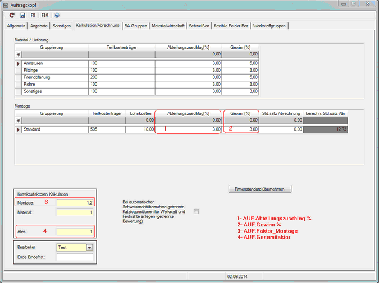This screenshot has width=379, height=283.
Task: Click the save disk icon
Action: coord(22,15)
